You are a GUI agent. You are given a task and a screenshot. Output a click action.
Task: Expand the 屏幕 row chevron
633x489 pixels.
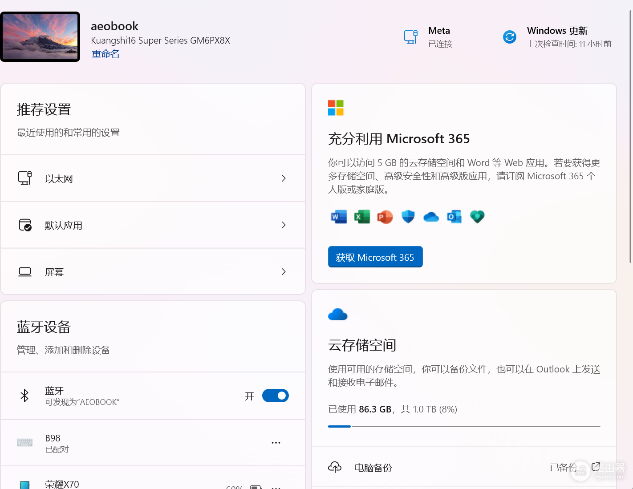tap(284, 272)
